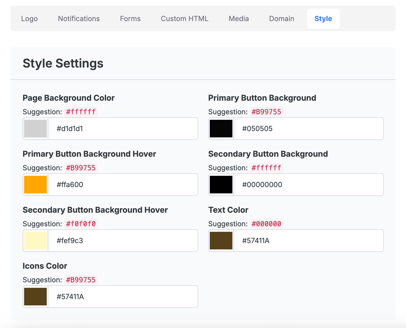Viewport: 406px width, 328px height.
Task: Click the #f0f0f0 suggestion for Secondary Hover
Action: 81,224
